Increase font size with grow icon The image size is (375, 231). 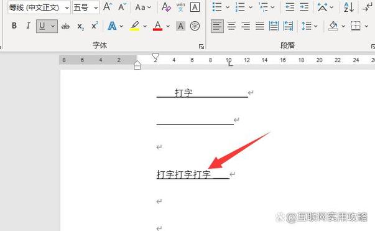point(108,7)
